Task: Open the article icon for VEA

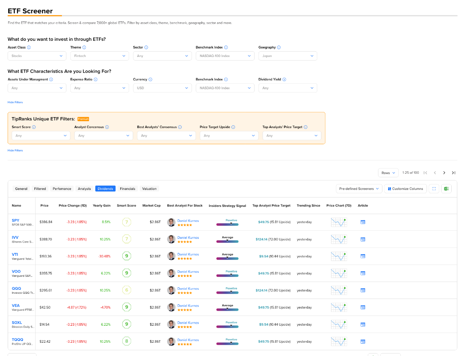Action: [x=363, y=308]
